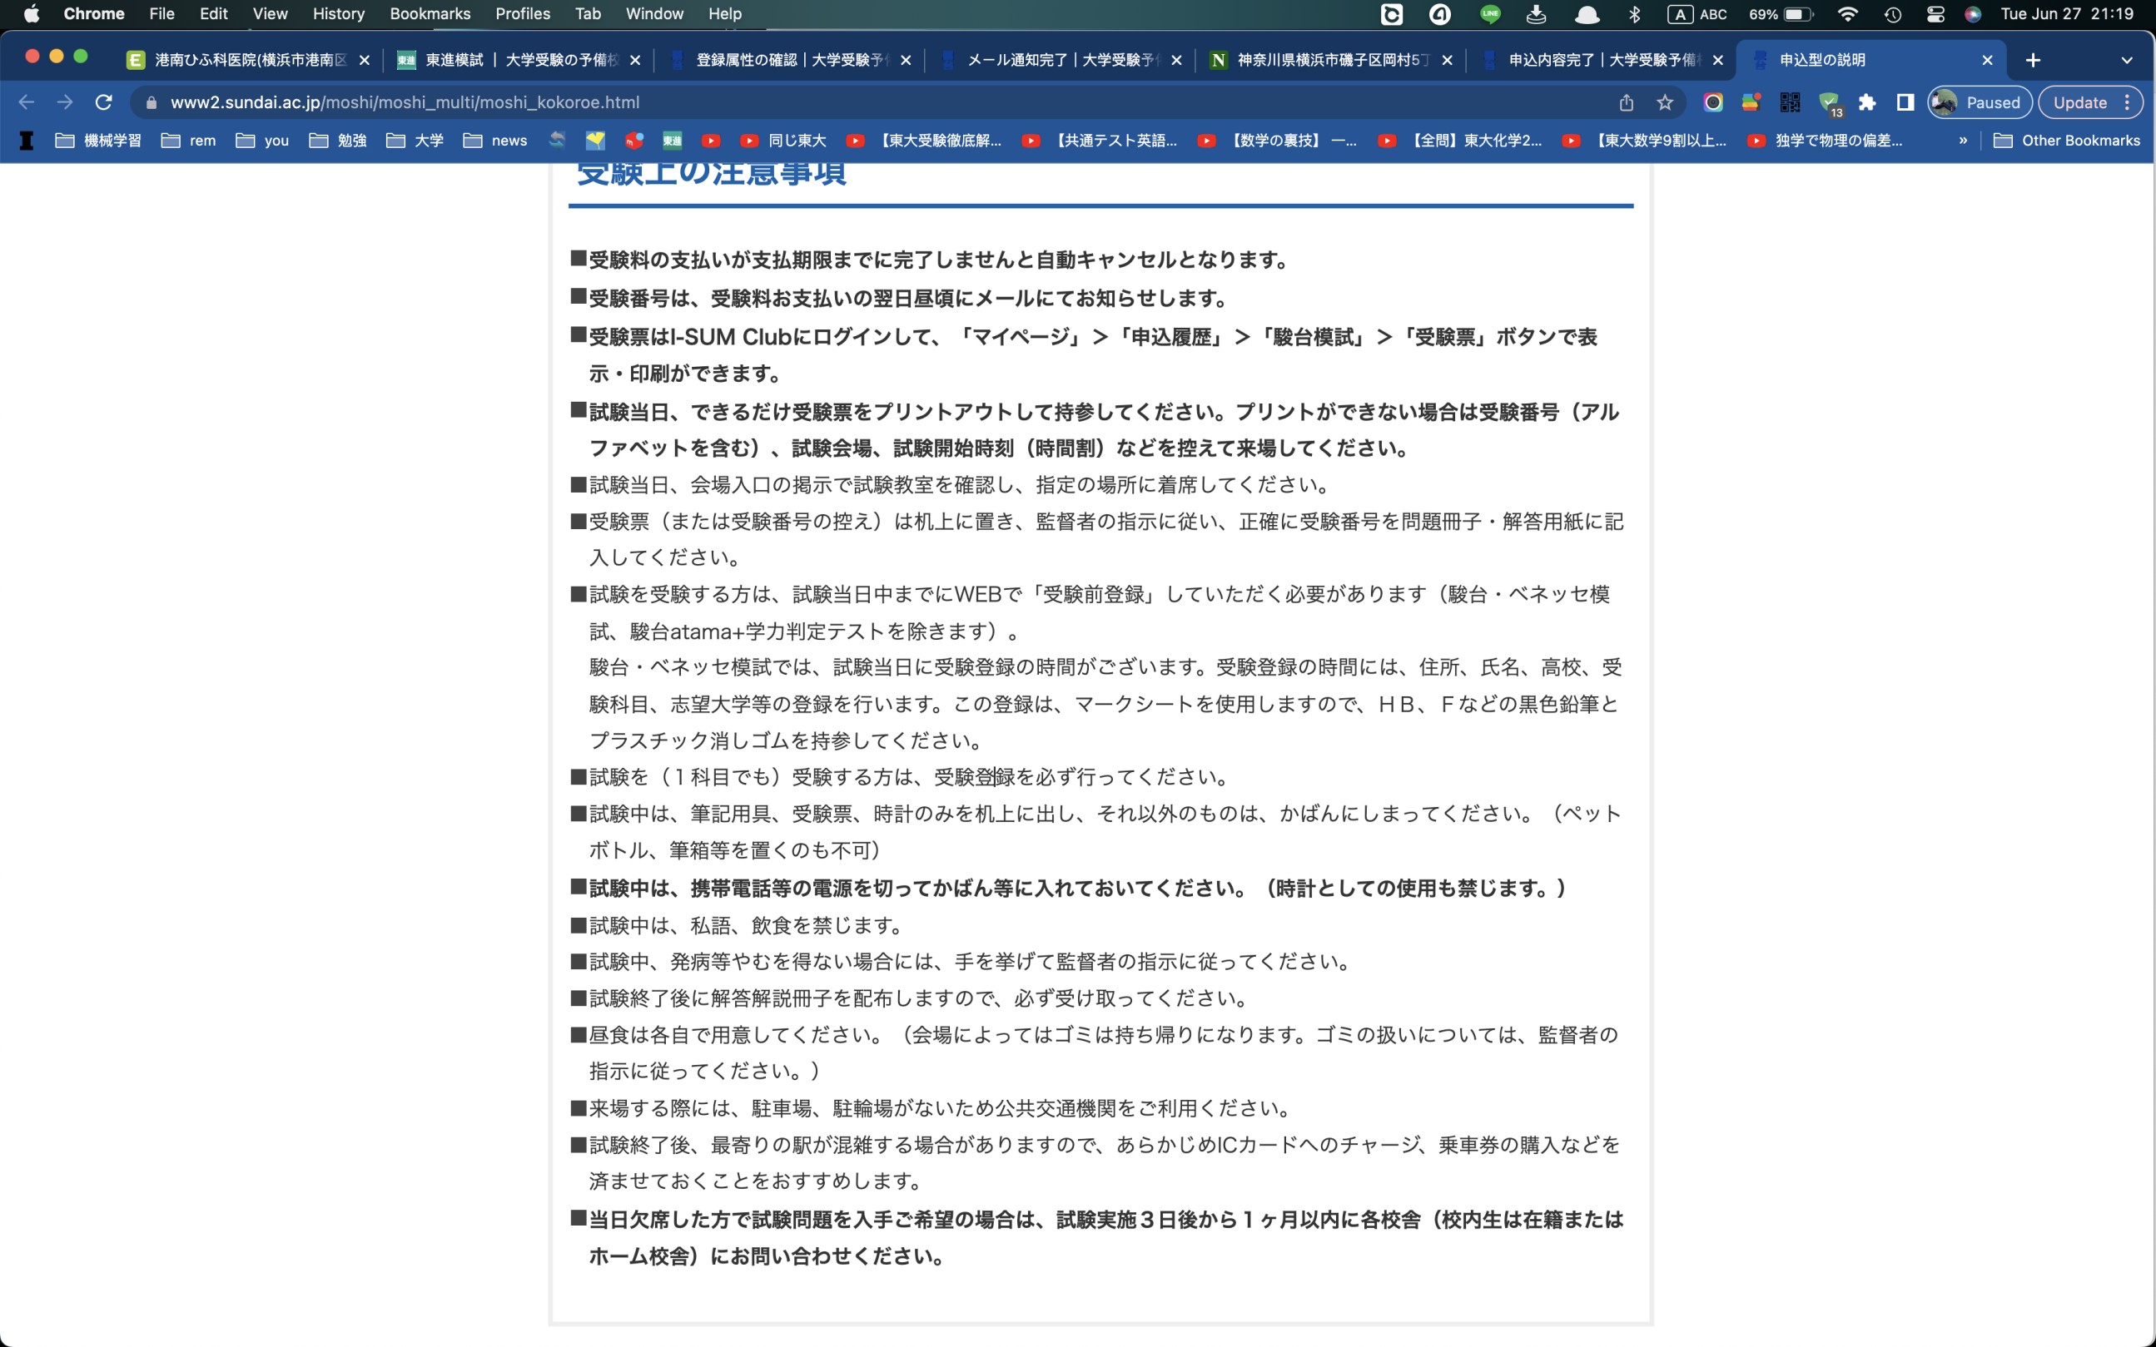
Task: Open Siri from the menu bar
Action: [x=1972, y=13]
